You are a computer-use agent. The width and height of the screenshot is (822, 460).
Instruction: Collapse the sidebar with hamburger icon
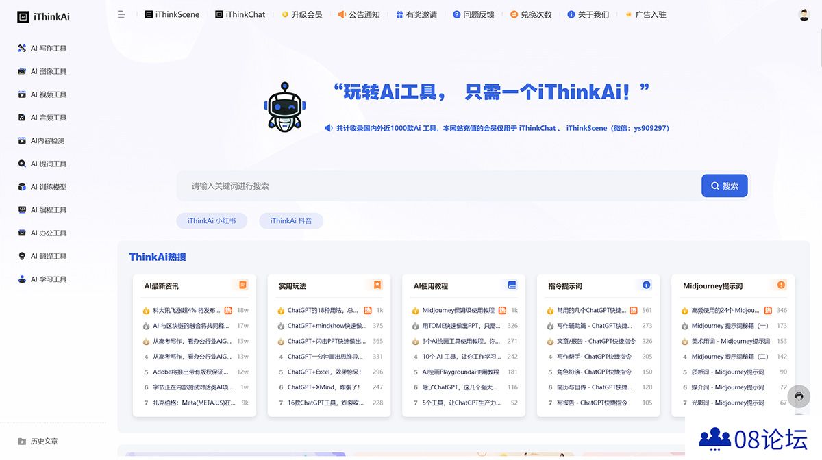121,14
